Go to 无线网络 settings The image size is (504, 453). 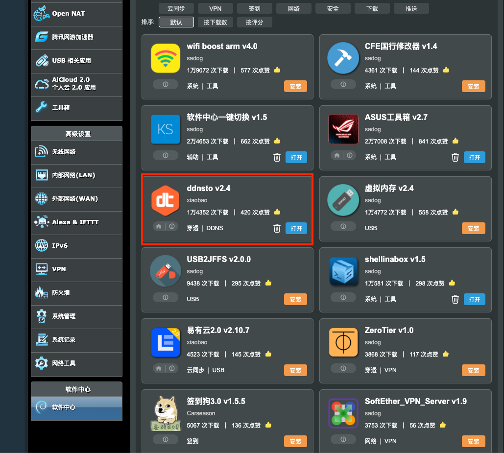[x=76, y=152]
